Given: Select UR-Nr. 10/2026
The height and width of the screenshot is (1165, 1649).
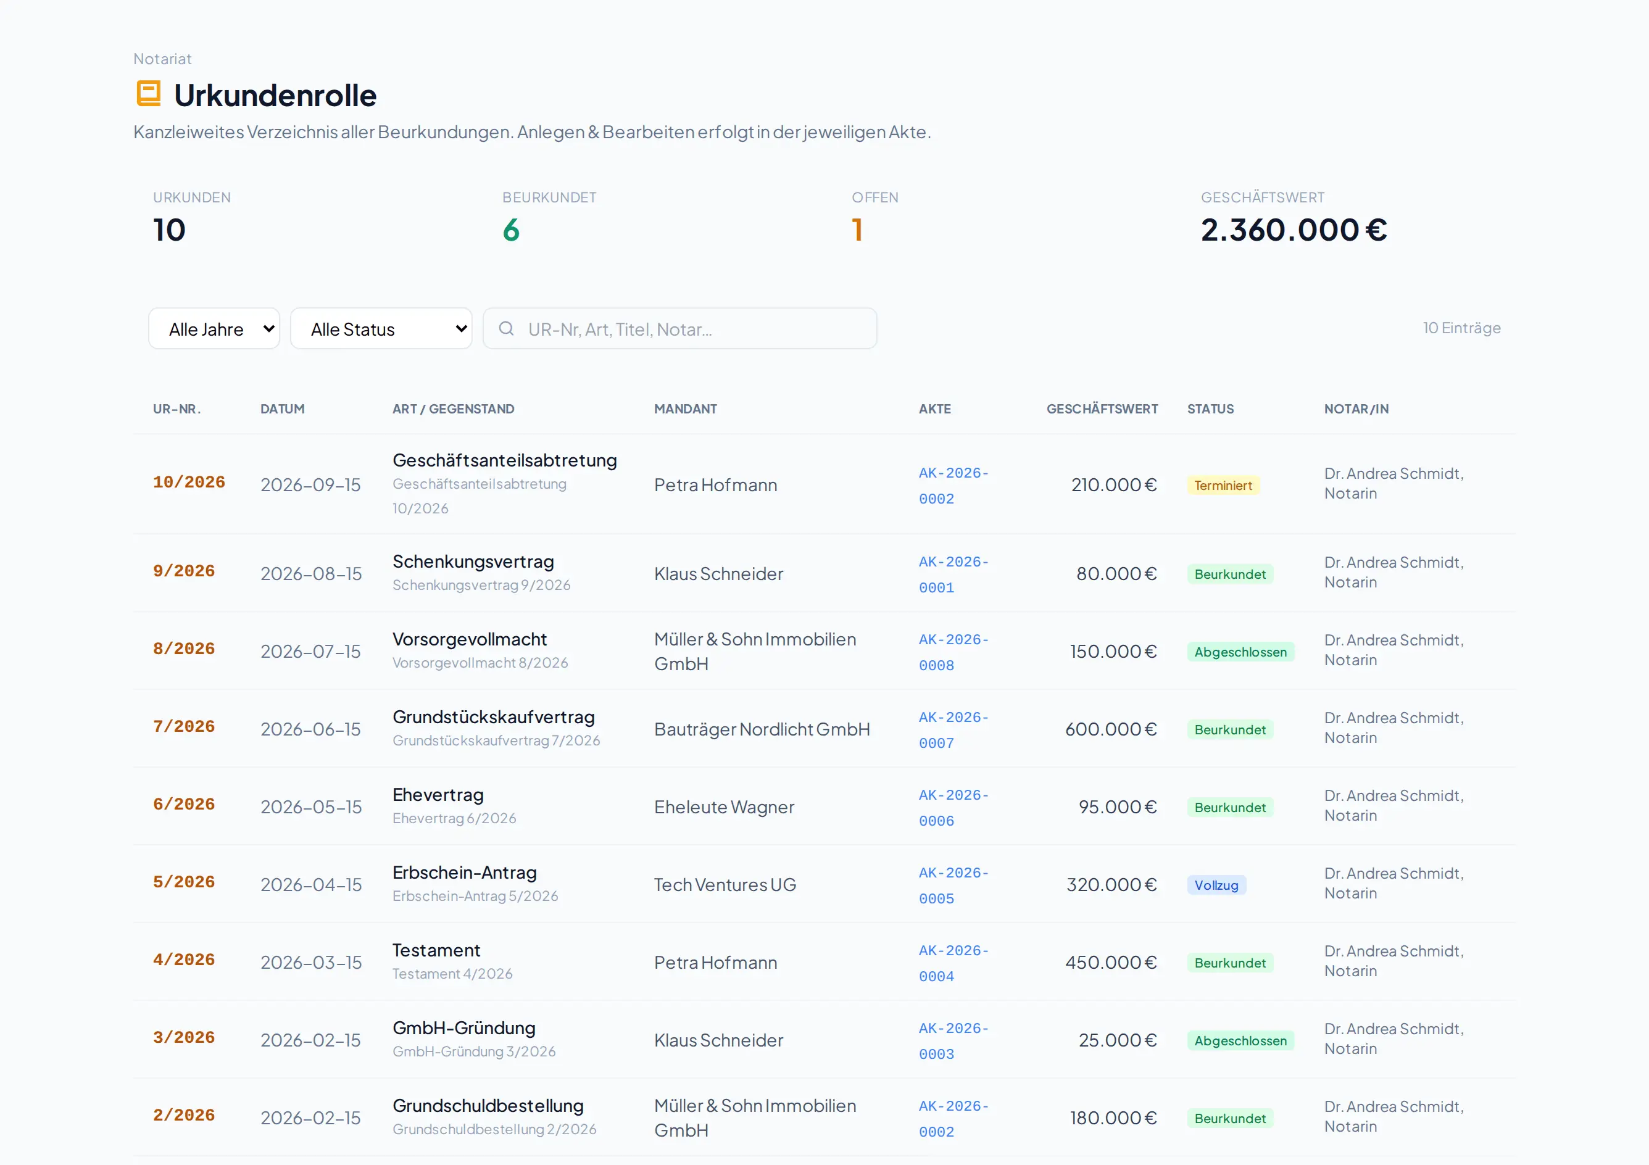Looking at the screenshot, I should (189, 482).
